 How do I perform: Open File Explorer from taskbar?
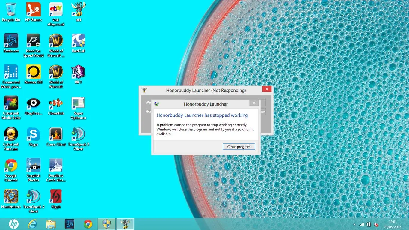click(51, 224)
